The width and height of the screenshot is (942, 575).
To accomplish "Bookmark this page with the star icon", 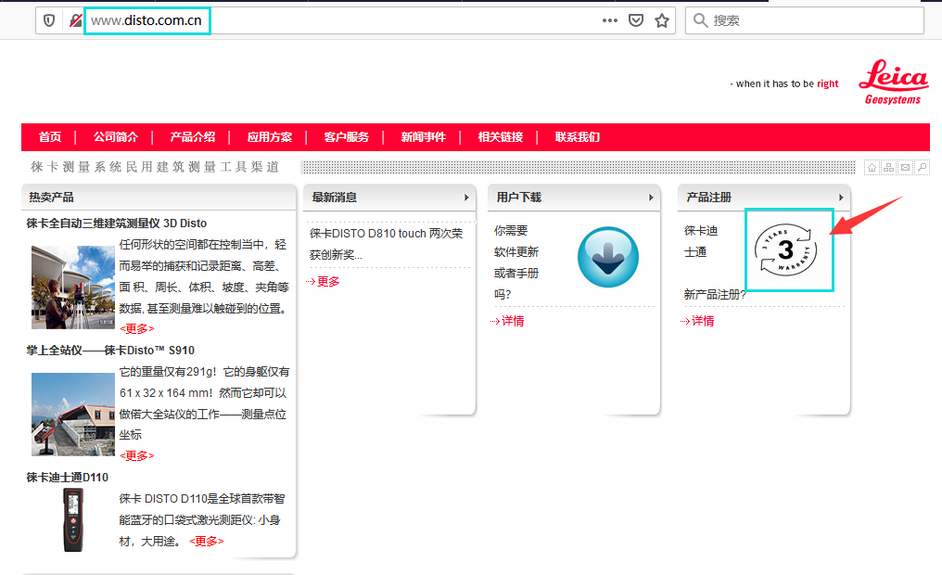I will tap(661, 20).
